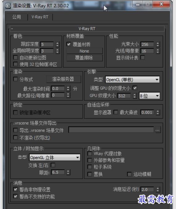Adjust the 光束大小 spinner arrows

(158, 44)
